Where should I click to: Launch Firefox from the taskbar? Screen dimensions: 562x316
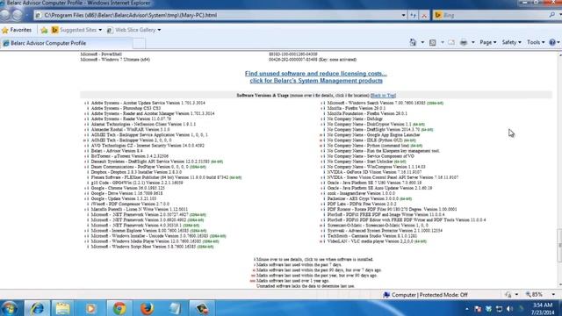[x=147, y=308]
